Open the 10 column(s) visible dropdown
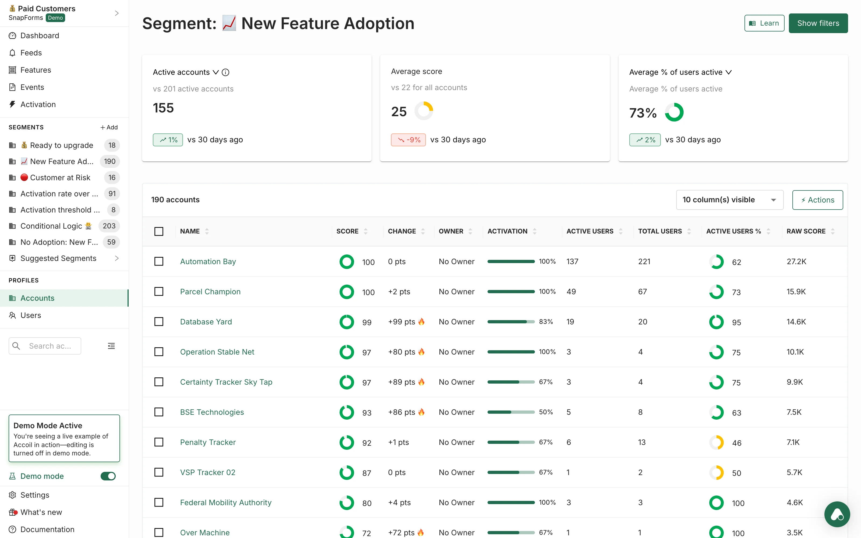The image size is (861, 538). coord(729,200)
